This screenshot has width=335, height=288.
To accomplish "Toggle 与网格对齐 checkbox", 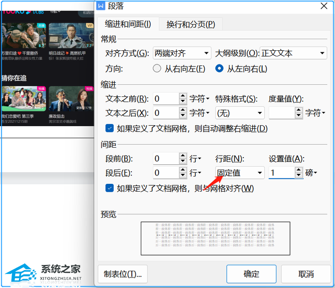I will click(x=109, y=188).
